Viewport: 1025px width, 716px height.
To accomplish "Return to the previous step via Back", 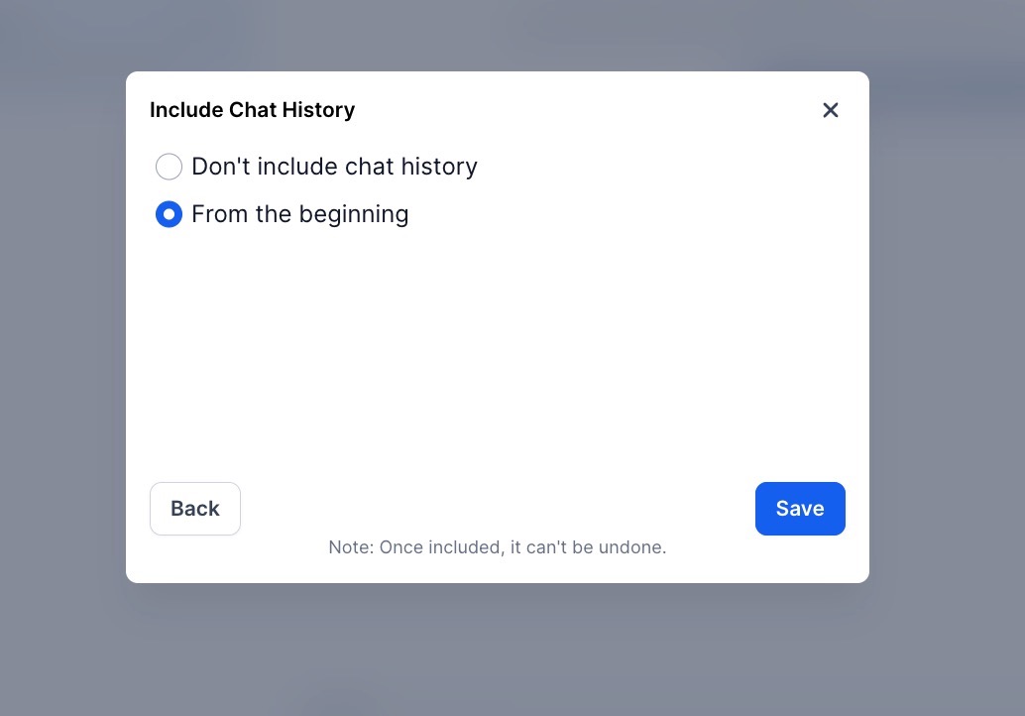I will [195, 509].
